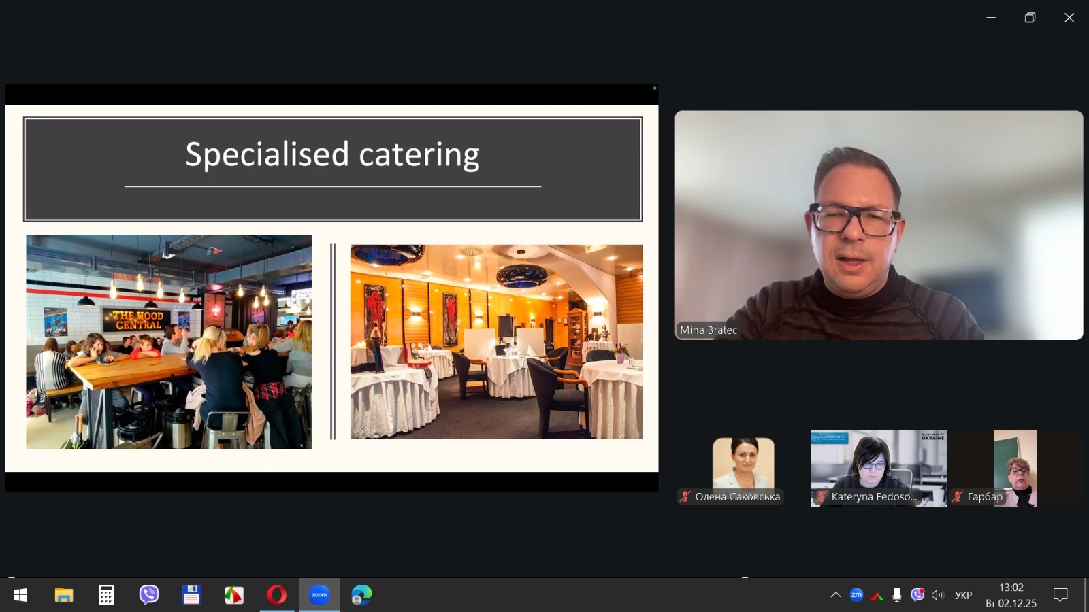Viewport: 1089px width, 612px height.
Task: Open Viber notification icon in system tray
Action: (x=917, y=595)
